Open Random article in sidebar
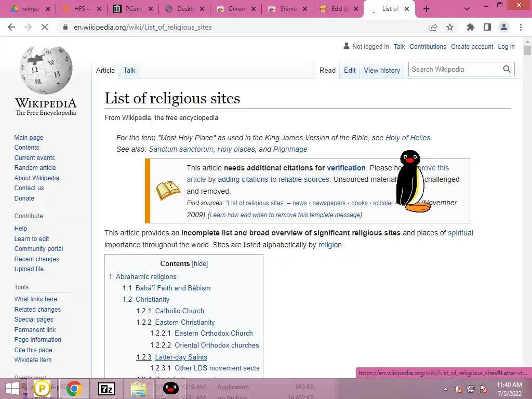This screenshot has width=532, height=399. pyautogui.click(x=35, y=168)
